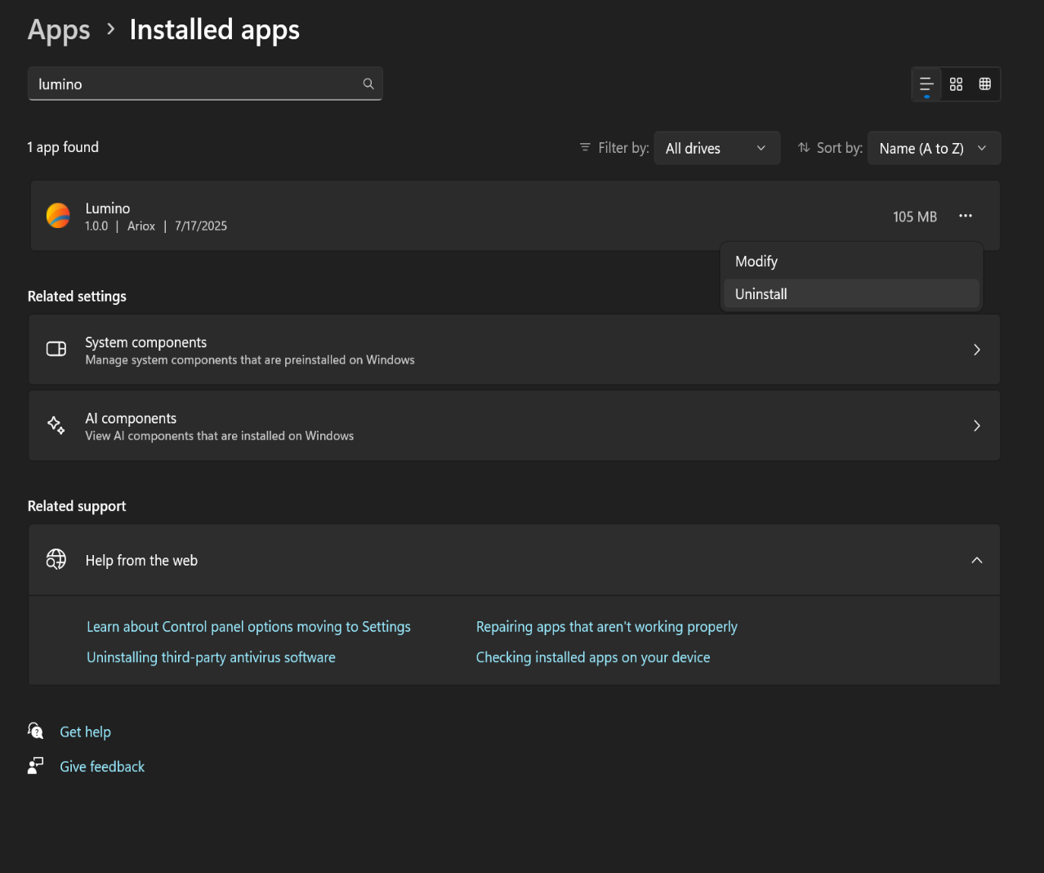
Task: Click the Related support heading
Action: coord(77,506)
